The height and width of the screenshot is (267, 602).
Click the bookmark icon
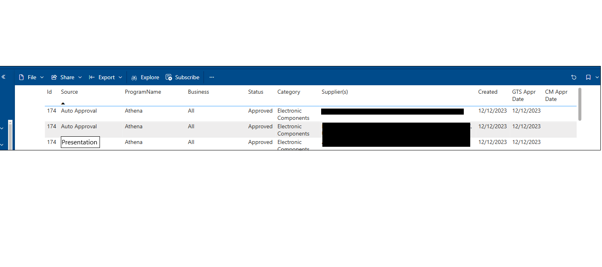click(x=588, y=77)
